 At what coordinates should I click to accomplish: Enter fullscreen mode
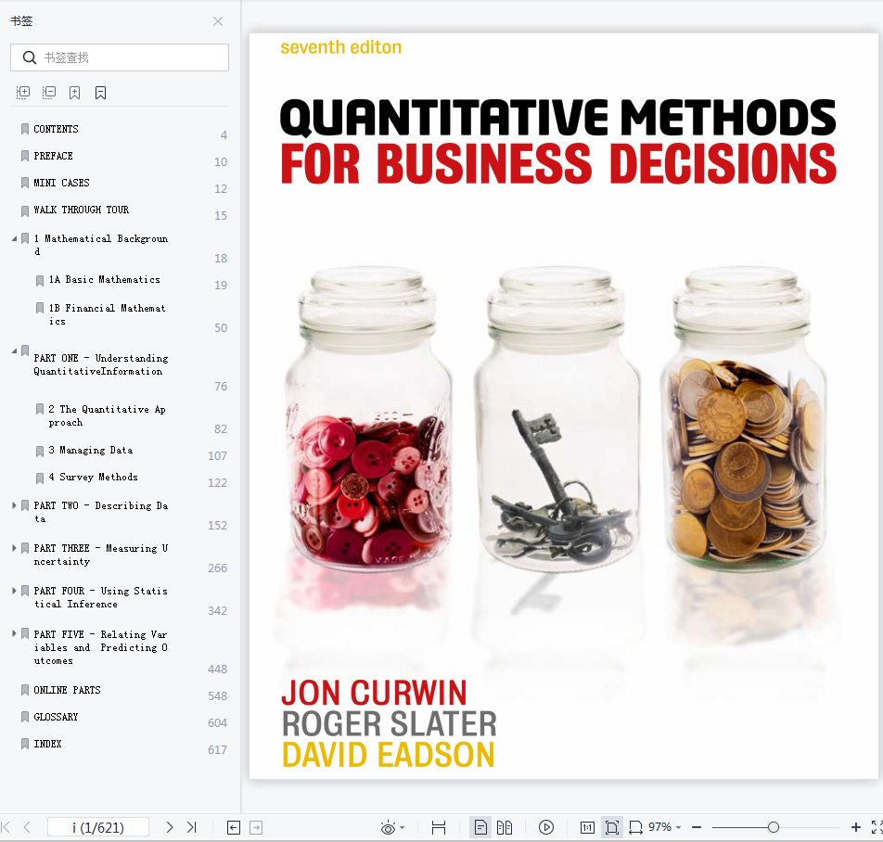click(877, 827)
